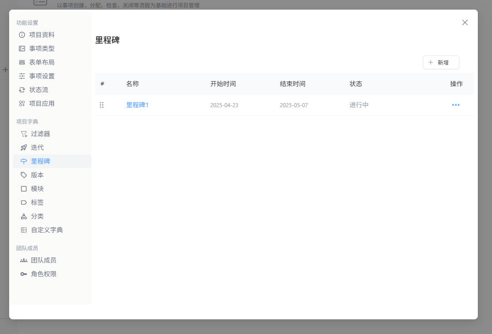This screenshot has height=334, width=492.
Task: Select the highlighted 里程碑 sidebar item
Action: (52, 161)
